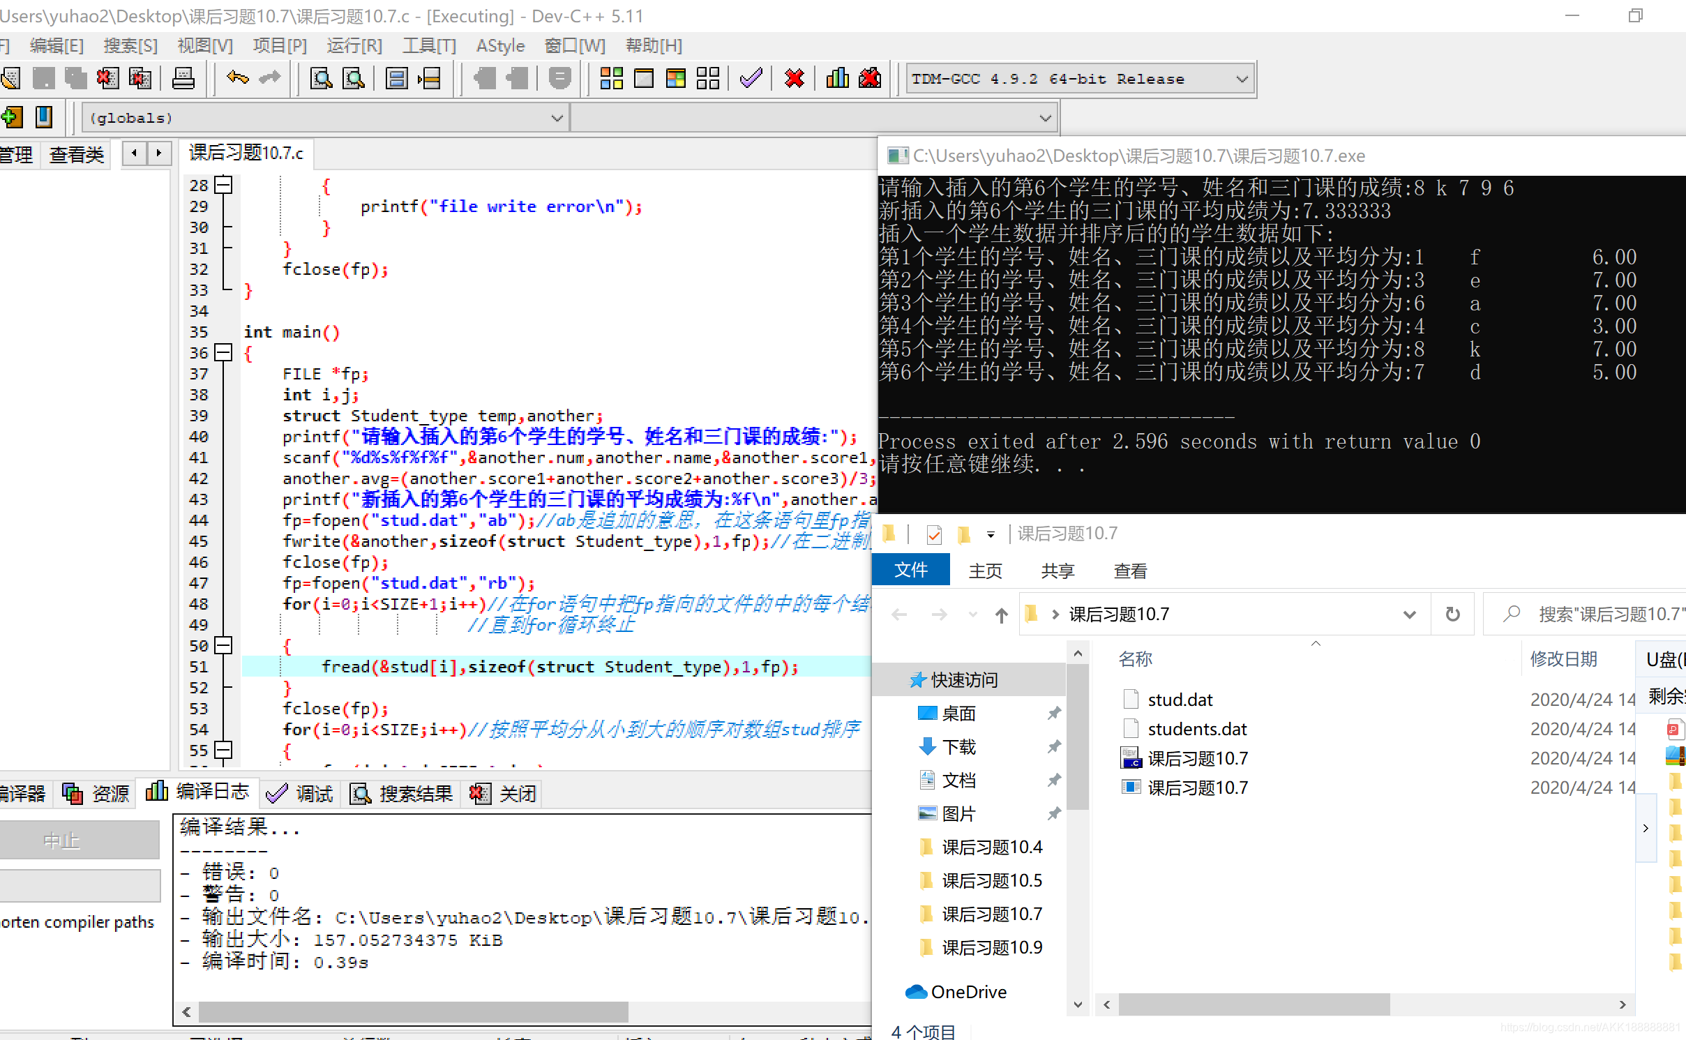
Task: Collapse the code fold at line 28
Action: (x=223, y=186)
